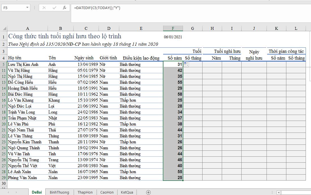Click the Name Box showing F5
Viewport: 311px width, 195px height.
pyautogui.click(x=14, y=8)
